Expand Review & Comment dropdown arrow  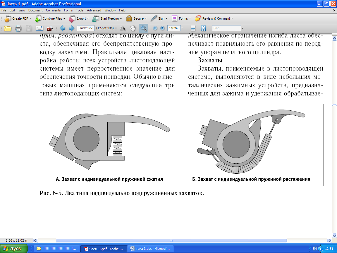point(232,18)
